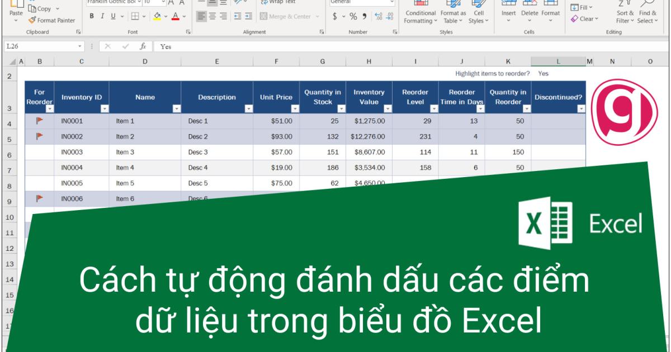Apply the Percent Style format
This screenshot has height=352, width=671.
coord(355,17)
